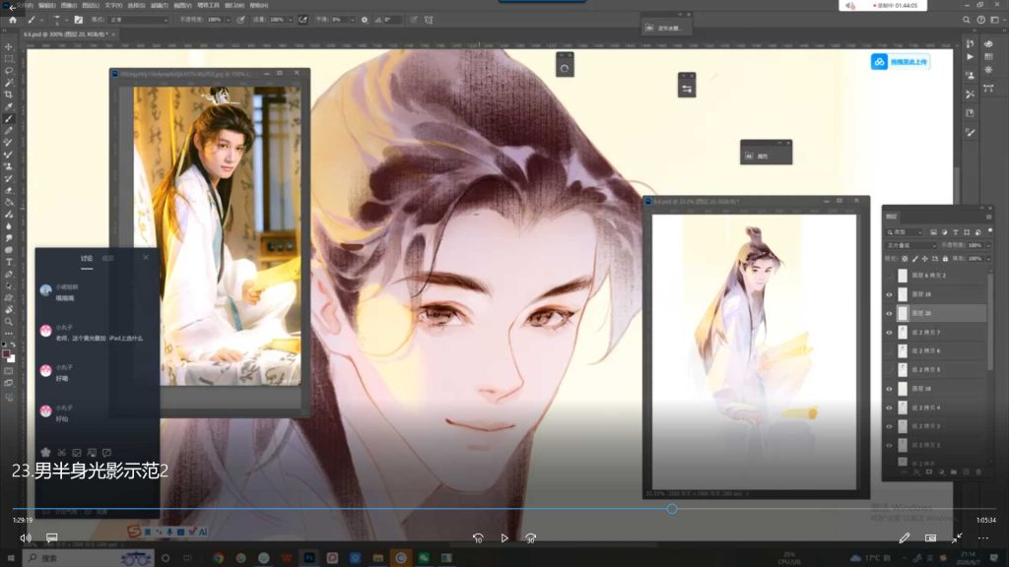Open the flow value dropdown arrow
Screen dimensions: 1009x567
(290, 20)
